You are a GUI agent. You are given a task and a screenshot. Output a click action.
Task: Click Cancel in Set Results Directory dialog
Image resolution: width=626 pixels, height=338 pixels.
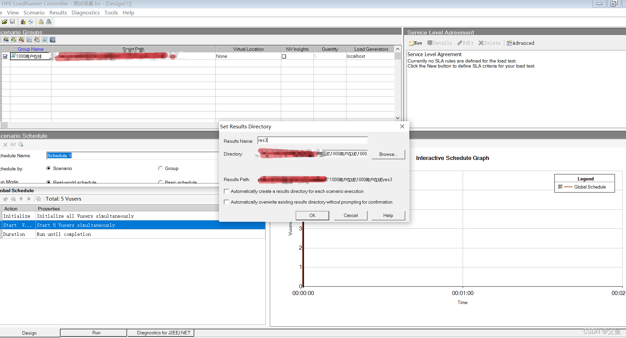coord(351,215)
